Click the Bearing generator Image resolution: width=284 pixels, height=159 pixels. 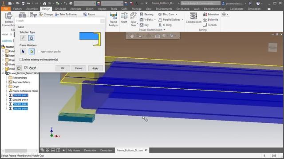coord(146,14)
